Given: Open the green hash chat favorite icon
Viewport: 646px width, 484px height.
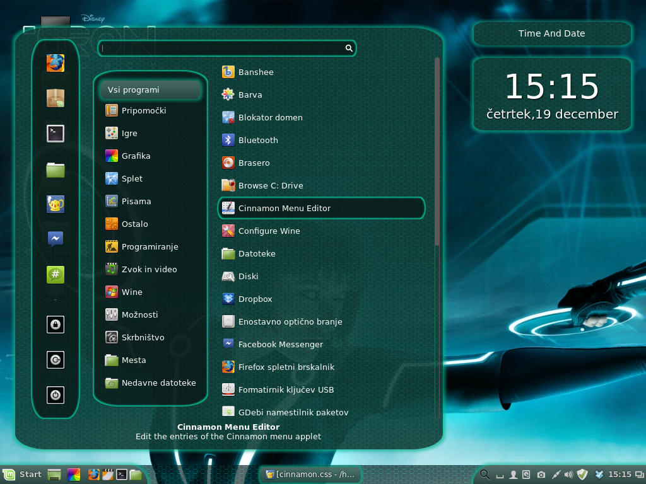Looking at the screenshot, I should coord(56,275).
